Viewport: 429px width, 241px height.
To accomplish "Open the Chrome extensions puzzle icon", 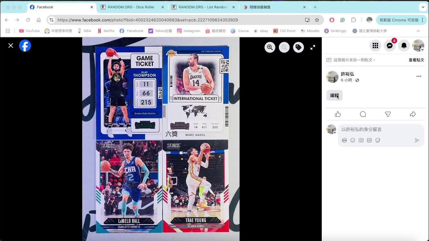I will pyautogui.click(x=353, y=20).
